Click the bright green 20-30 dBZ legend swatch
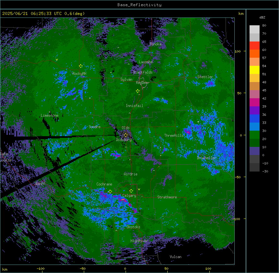The width and height of the screenshot is (279, 273). (x=254, y=135)
